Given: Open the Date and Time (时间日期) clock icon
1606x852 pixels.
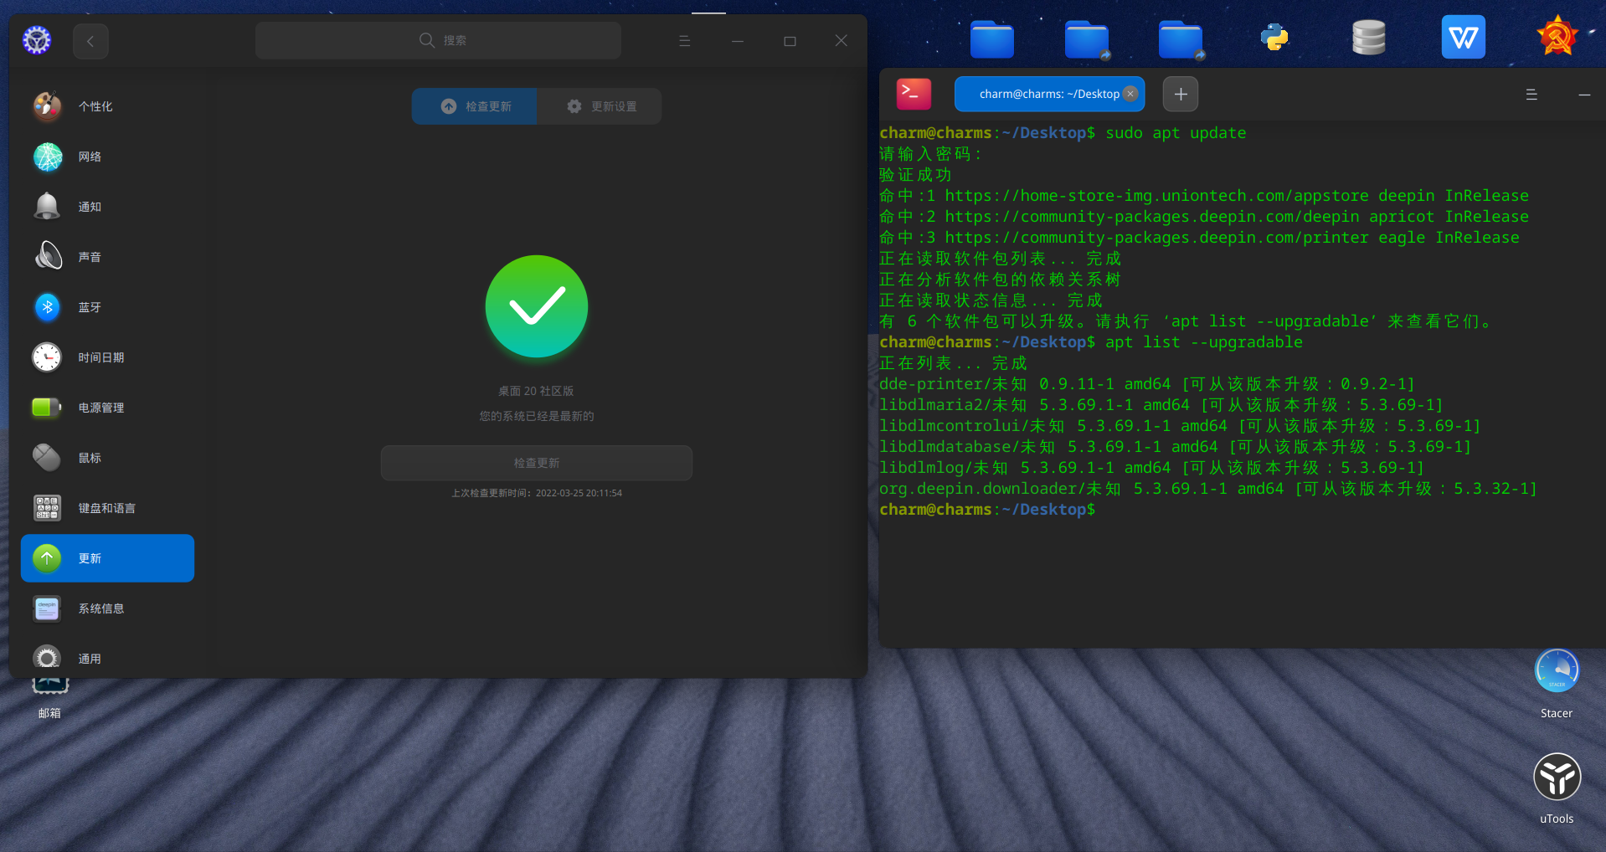Looking at the screenshot, I should (47, 357).
